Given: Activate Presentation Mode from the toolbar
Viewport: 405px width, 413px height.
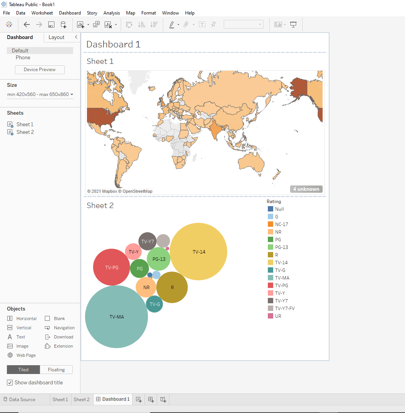Looking at the screenshot, I should pyautogui.click(x=293, y=24).
